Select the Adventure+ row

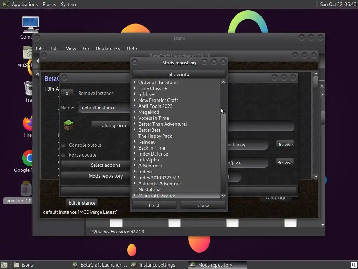[x=177, y=166]
